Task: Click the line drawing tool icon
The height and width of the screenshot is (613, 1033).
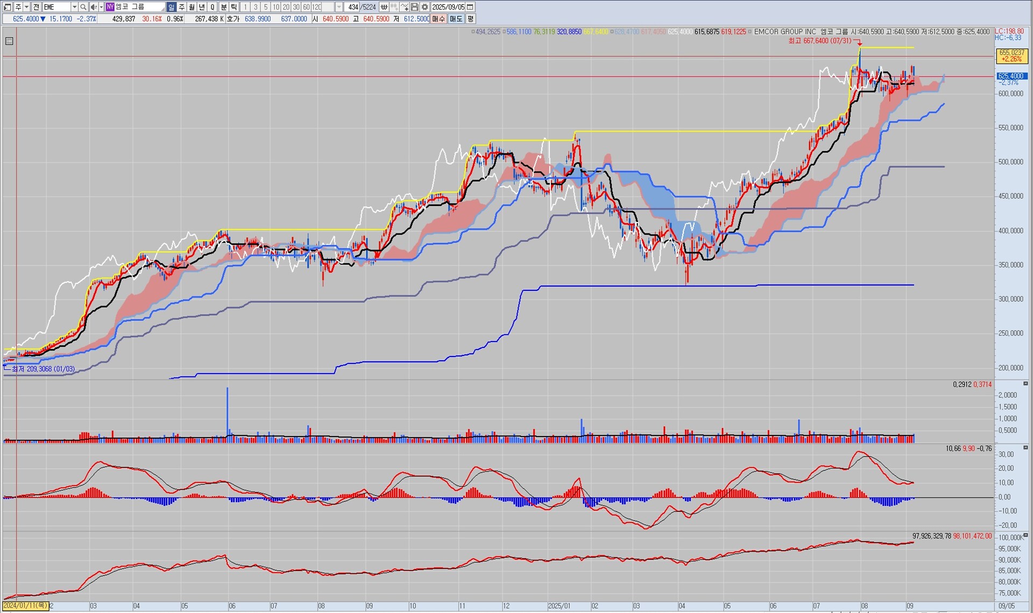Action: (405, 7)
